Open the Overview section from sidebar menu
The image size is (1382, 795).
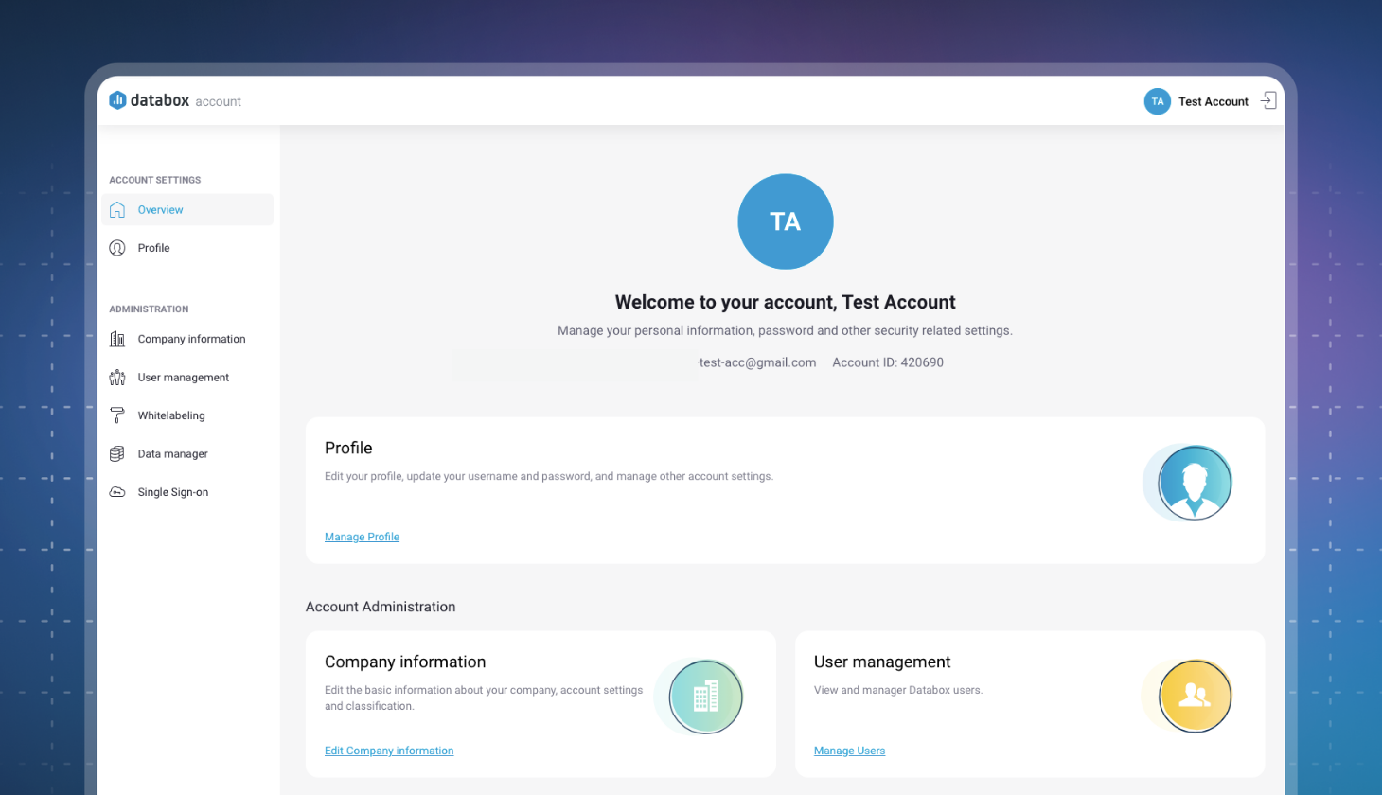click(x=161, y=209)
